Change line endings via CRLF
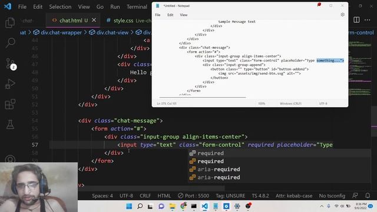The width and height of the screenshot is (377, 212). coord(145,196)
